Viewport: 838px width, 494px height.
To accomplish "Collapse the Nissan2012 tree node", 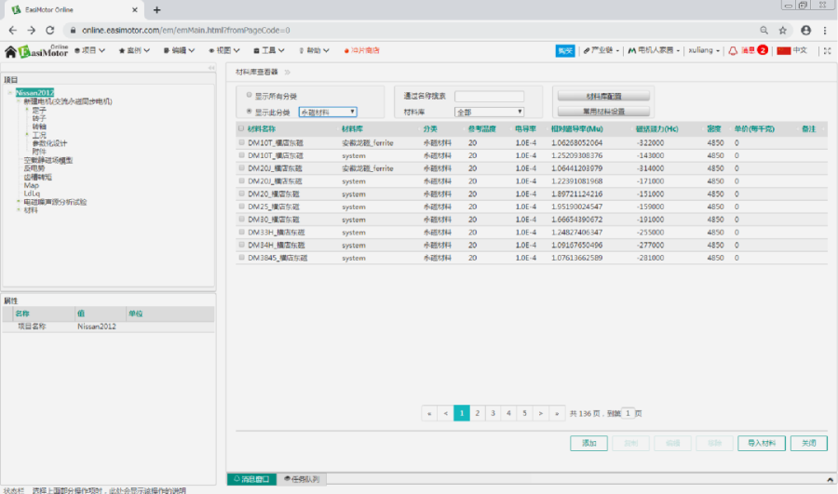I will (x=9, y=92).
